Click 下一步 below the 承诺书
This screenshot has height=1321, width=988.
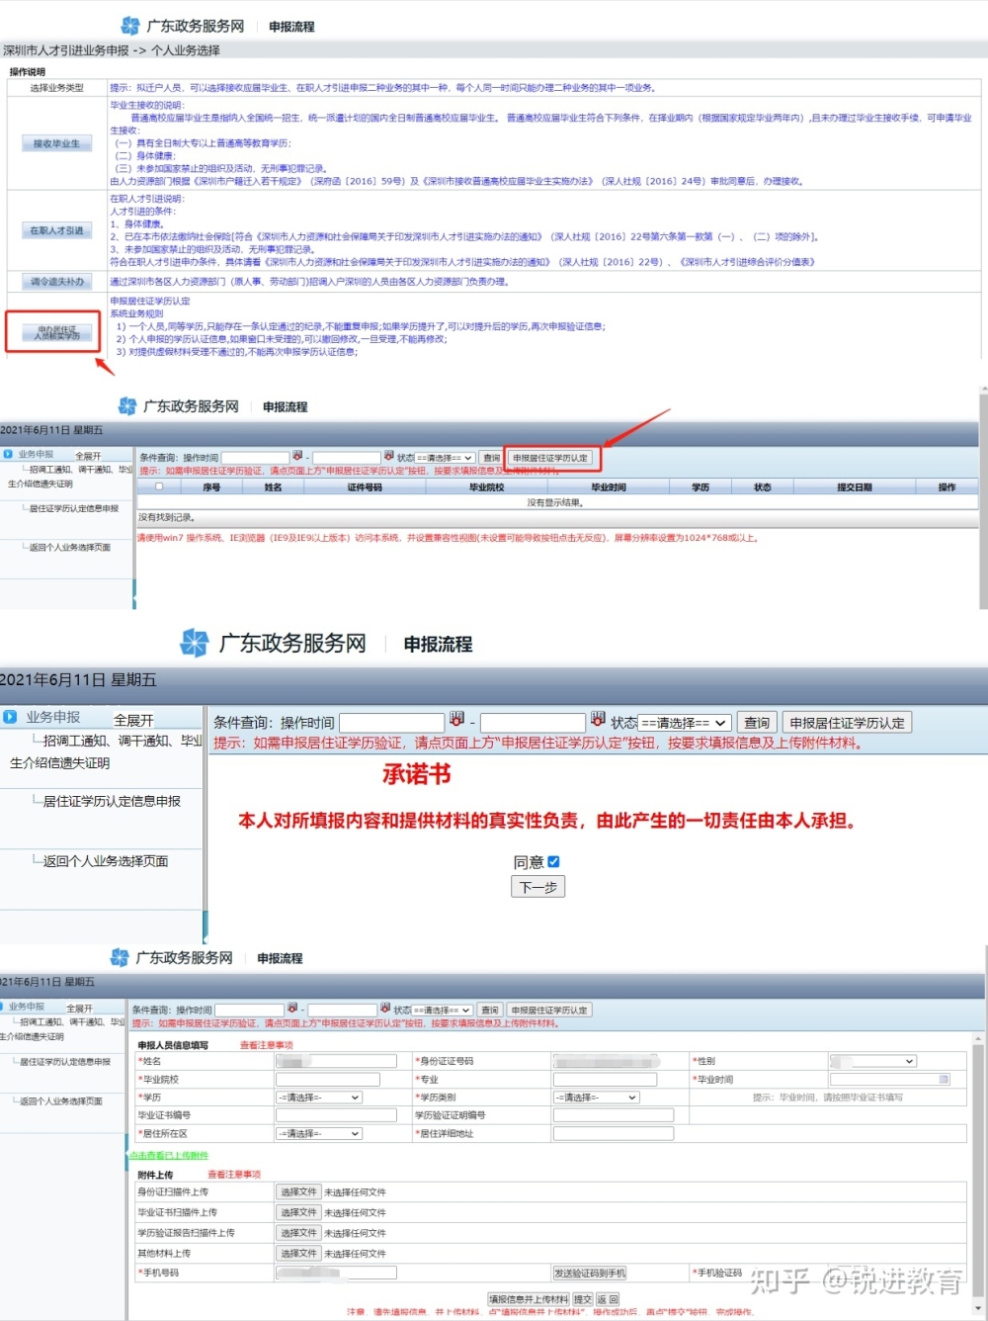pyautogui.click(x=537, y=887)
